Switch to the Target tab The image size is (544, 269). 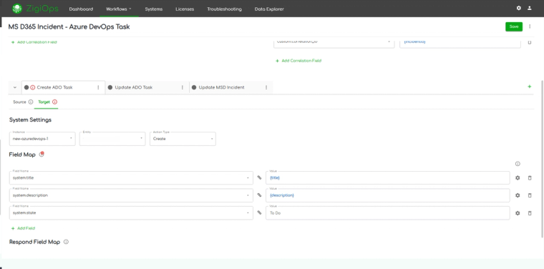click(44, 102)
